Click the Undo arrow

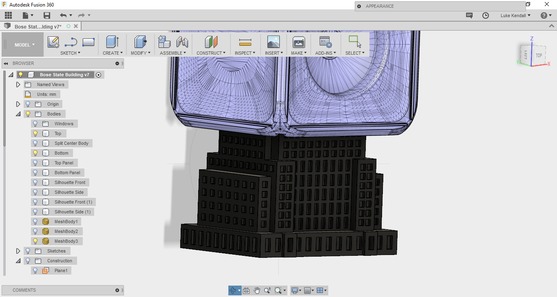coord(63,16)
